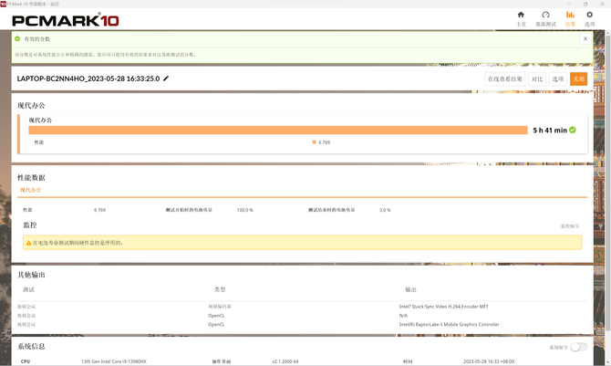Toggle the system details (系统细节) switch

[x=579, y=347]
